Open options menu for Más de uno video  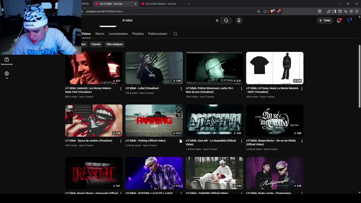241,89
